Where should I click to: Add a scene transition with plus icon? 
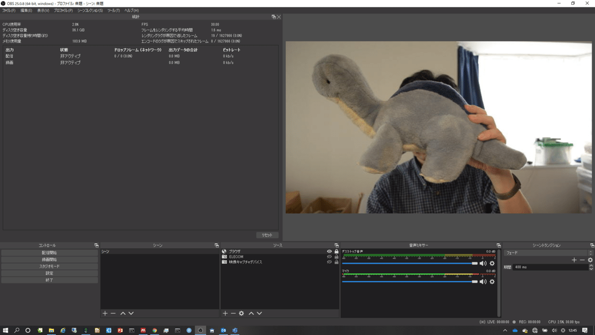574,260
